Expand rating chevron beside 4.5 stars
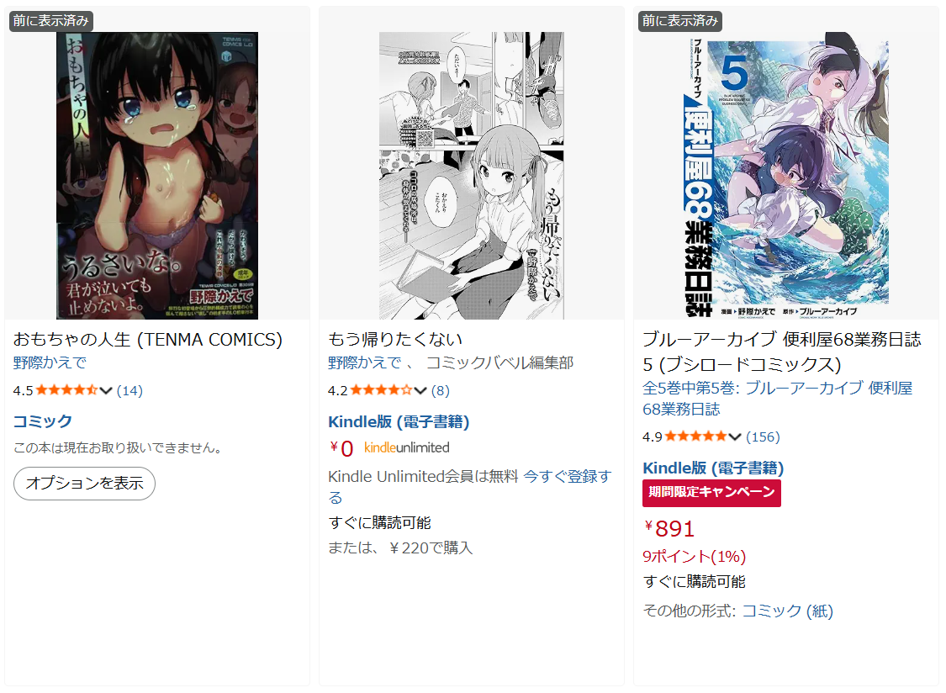Image resolution: width=946 pixels, height=693 pixels. pos(106,390)
